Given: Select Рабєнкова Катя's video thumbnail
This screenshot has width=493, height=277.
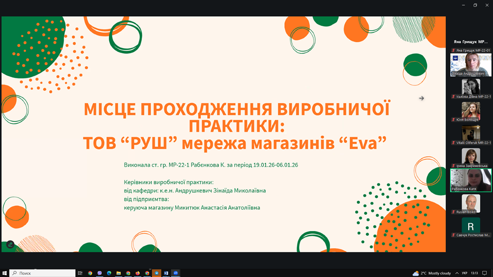Looking at the screenshot, I should [471, 179].
